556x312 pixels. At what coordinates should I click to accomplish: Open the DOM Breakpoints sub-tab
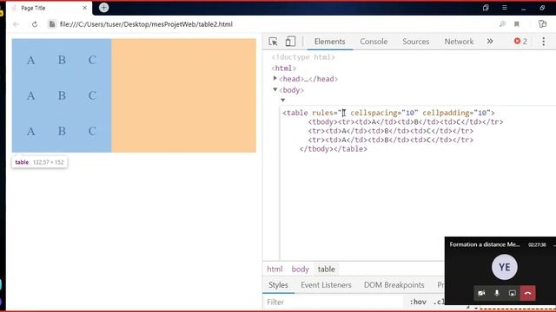point(394,285)
